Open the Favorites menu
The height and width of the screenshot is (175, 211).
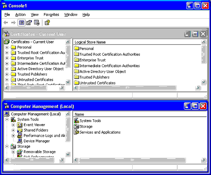(x=51, y=14)
